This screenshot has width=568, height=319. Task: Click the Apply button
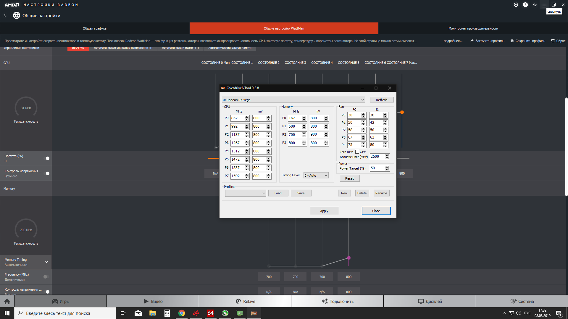pos(324,211)
